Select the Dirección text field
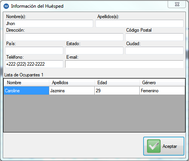This screenshot has width=189, height=161. 64,37
